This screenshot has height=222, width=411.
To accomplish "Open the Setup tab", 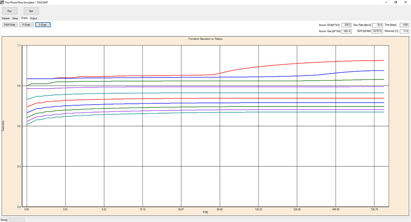I will (x=15, y=18).
